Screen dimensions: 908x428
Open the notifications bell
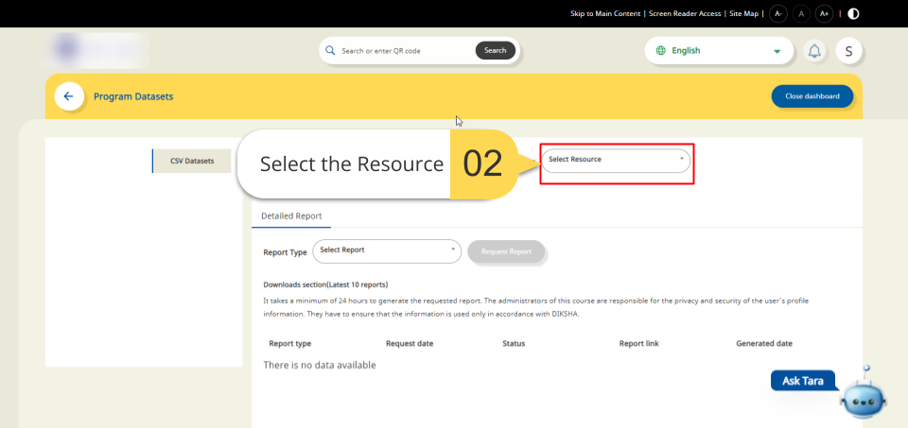tap(813, 51)
